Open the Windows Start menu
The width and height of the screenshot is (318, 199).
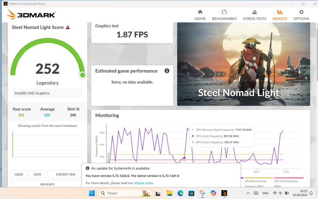tap(92, 193)
